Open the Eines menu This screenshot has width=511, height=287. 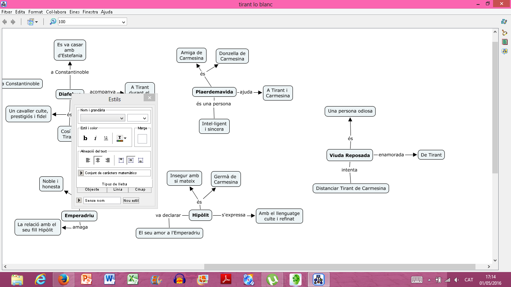coord(75,12)
